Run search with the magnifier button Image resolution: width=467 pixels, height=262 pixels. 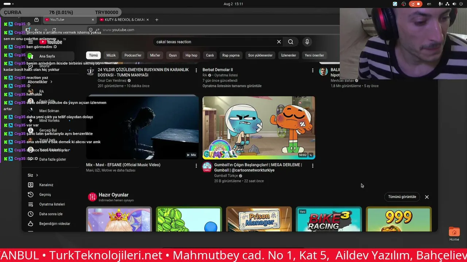pos(290,42)
